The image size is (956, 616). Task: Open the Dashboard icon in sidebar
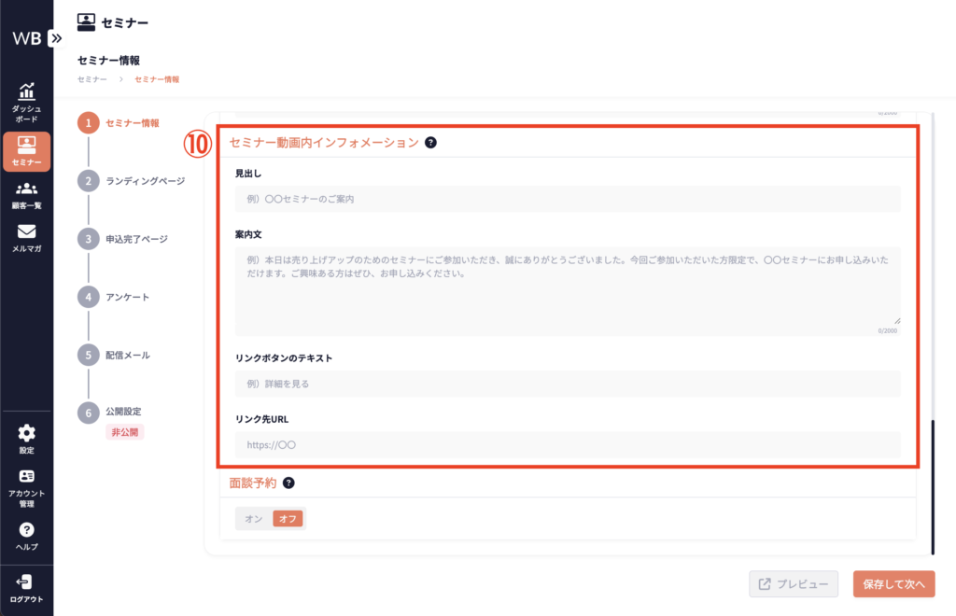point(26,91)
